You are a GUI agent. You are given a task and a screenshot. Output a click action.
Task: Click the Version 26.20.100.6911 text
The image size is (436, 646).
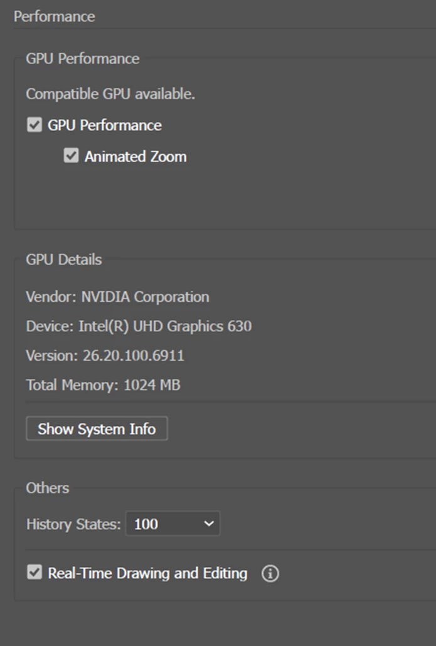pyautogui.click(x=105, y=356)
